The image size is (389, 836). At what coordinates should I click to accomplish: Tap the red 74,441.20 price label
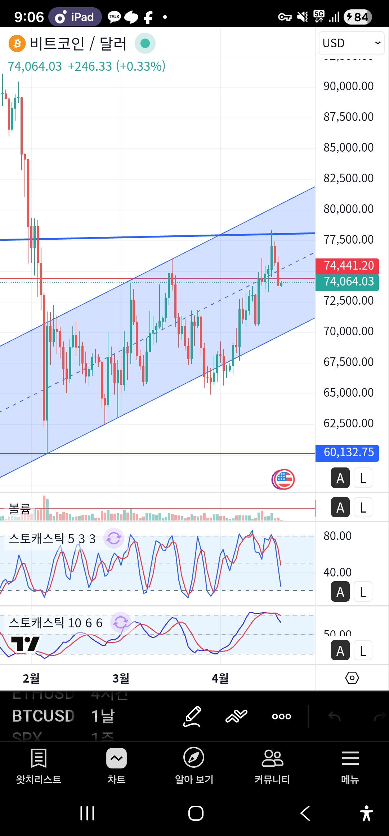(x=347, y=266)
